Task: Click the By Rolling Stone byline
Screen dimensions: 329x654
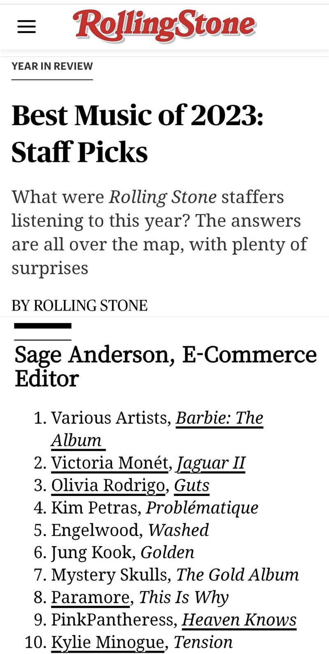Action: (79, 305)
